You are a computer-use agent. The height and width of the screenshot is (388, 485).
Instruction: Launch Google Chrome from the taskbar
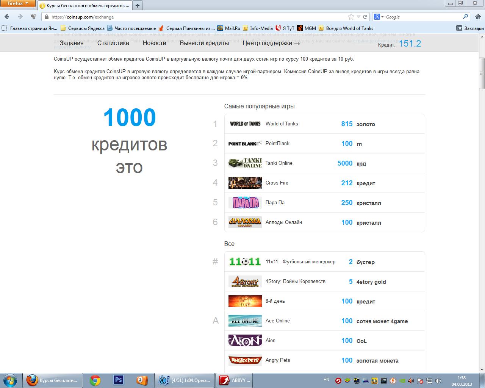tap(95, 380)
